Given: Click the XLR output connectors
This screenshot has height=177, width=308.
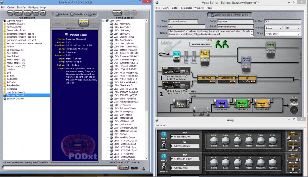Looking at the screenshot, I should 294,100.
